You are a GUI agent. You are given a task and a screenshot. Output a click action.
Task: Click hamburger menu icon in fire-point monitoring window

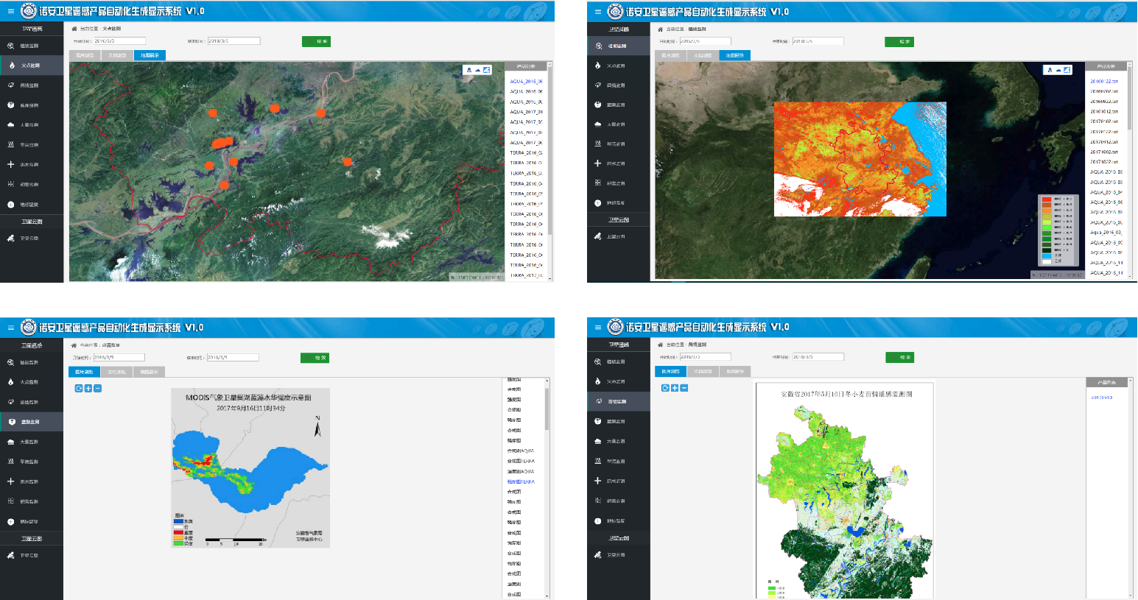[x=10, y=11]
